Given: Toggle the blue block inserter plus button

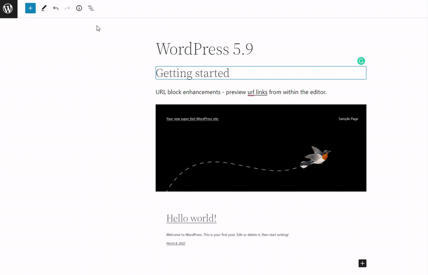Looking at the screenshot, I should pyautogui.click(x=30, y=8).
